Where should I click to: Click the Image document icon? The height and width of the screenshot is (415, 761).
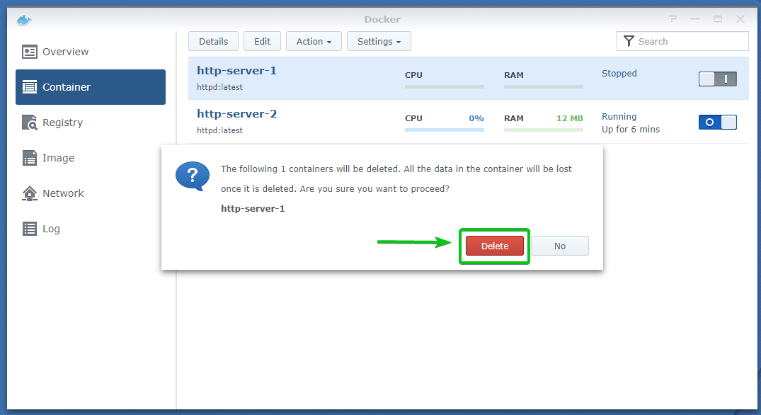[x=30, y=158]
